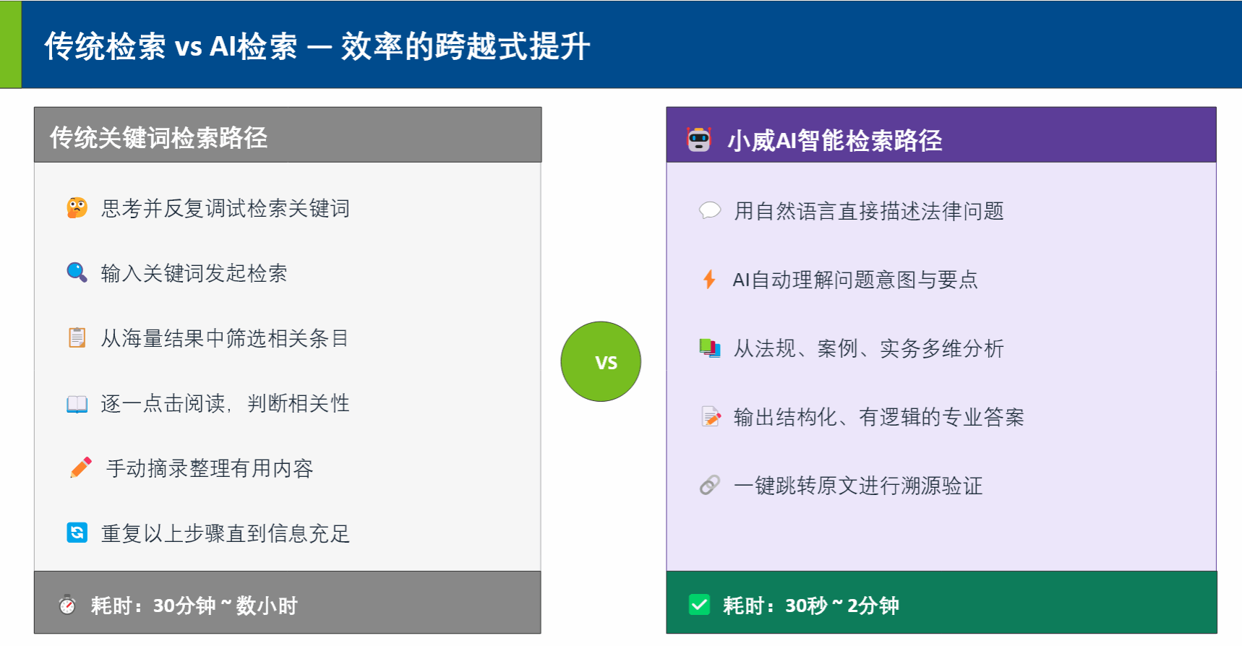Click the open book reading icon

pos(77,403)
